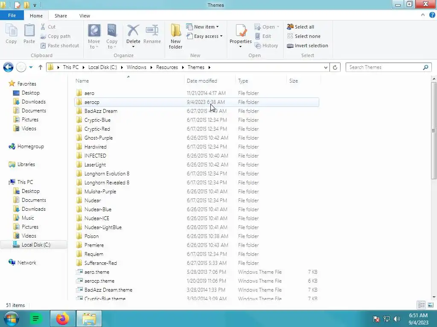Open the green app on the taskbar

pos(36,318)
